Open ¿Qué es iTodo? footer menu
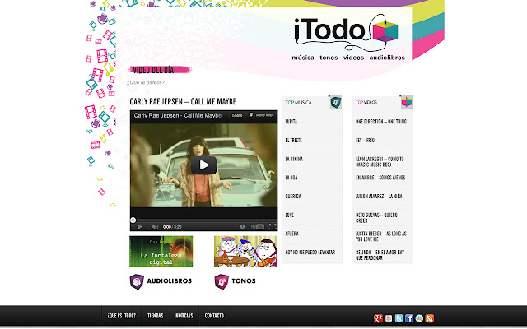This screenshot has height=329, width=527. tap(122, 316)
